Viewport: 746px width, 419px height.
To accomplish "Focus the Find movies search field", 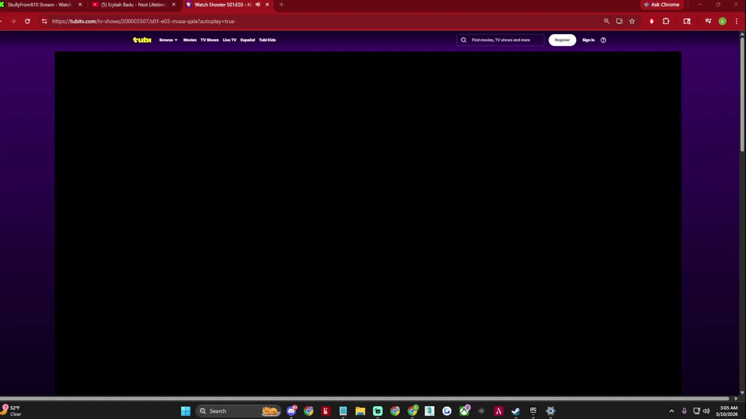I will pos(500,40).
